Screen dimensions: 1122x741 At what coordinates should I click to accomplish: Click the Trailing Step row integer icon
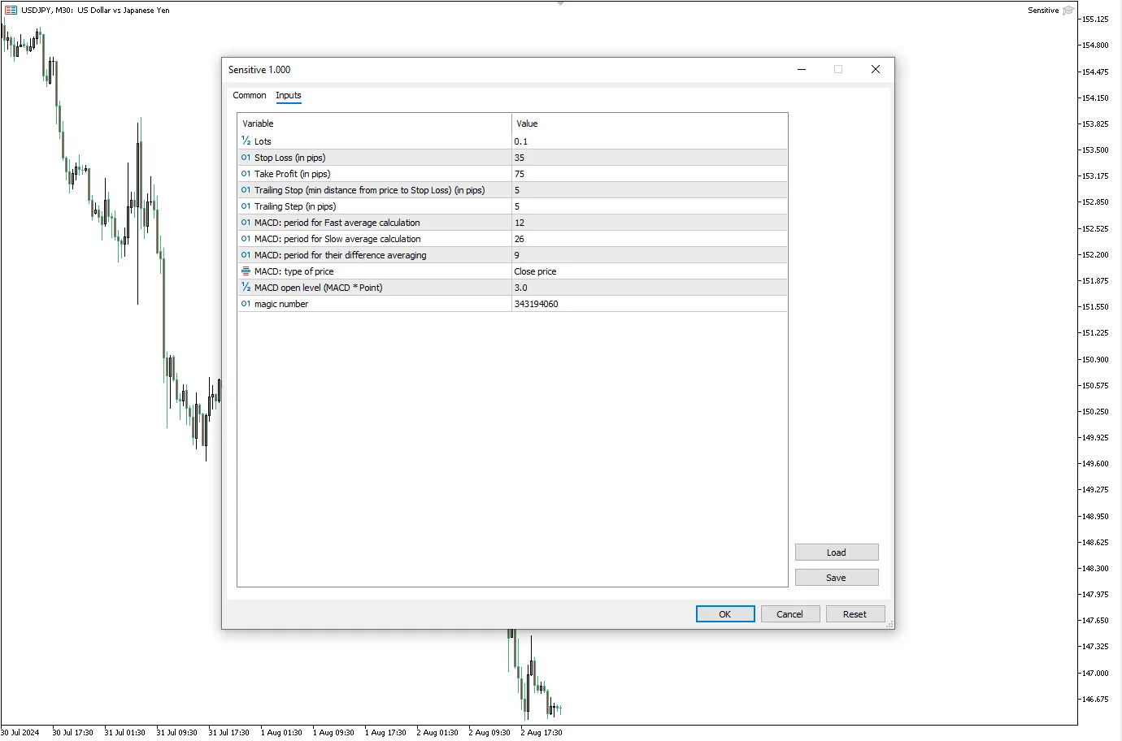click(246, 206)
